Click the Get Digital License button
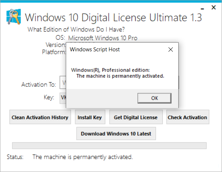Viewport: 222px width, 172px height. point(136,117)
